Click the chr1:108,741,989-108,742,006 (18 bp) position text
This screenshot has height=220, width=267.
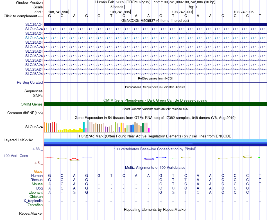184,2
